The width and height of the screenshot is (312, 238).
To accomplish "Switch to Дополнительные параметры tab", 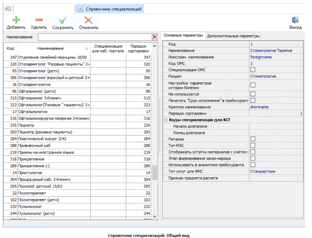I will pos(233,36).
